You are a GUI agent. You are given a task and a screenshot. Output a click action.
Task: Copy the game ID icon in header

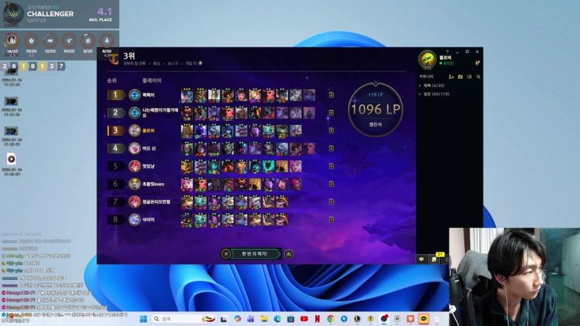pyautogui.click(x=201, y=63)
